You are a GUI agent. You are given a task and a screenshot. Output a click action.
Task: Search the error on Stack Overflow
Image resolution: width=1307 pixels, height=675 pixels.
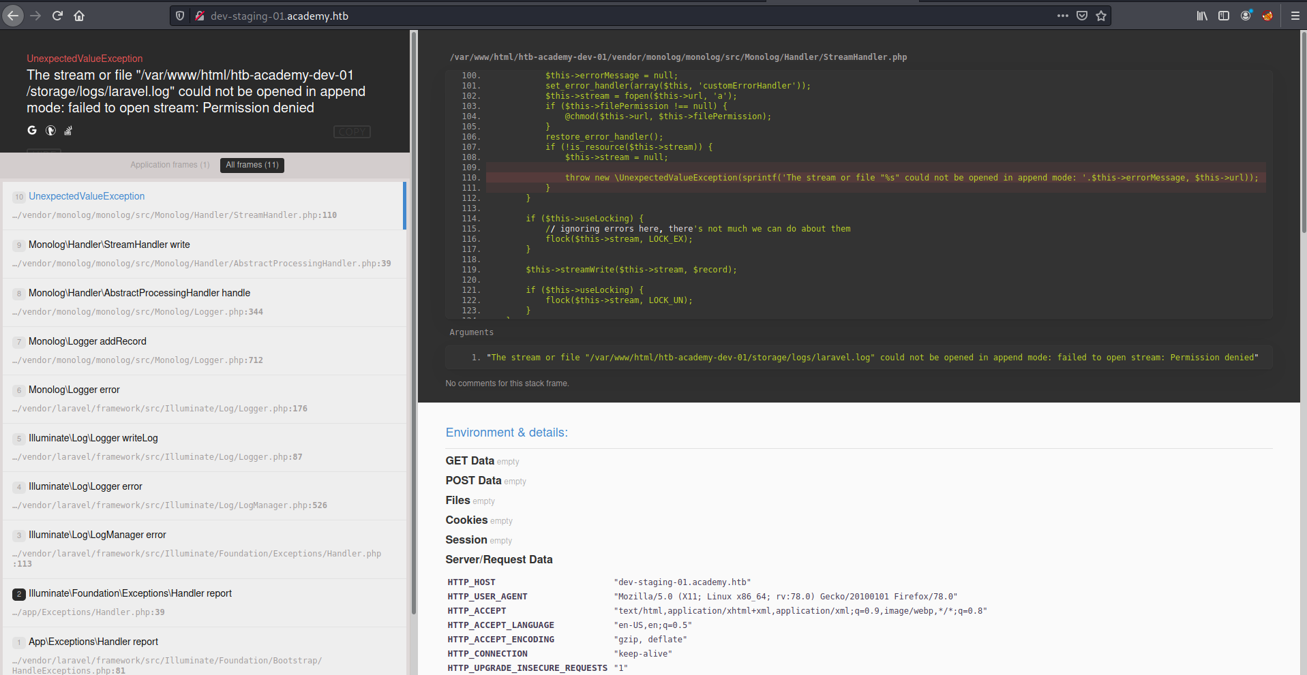click(x=68, y=130)
